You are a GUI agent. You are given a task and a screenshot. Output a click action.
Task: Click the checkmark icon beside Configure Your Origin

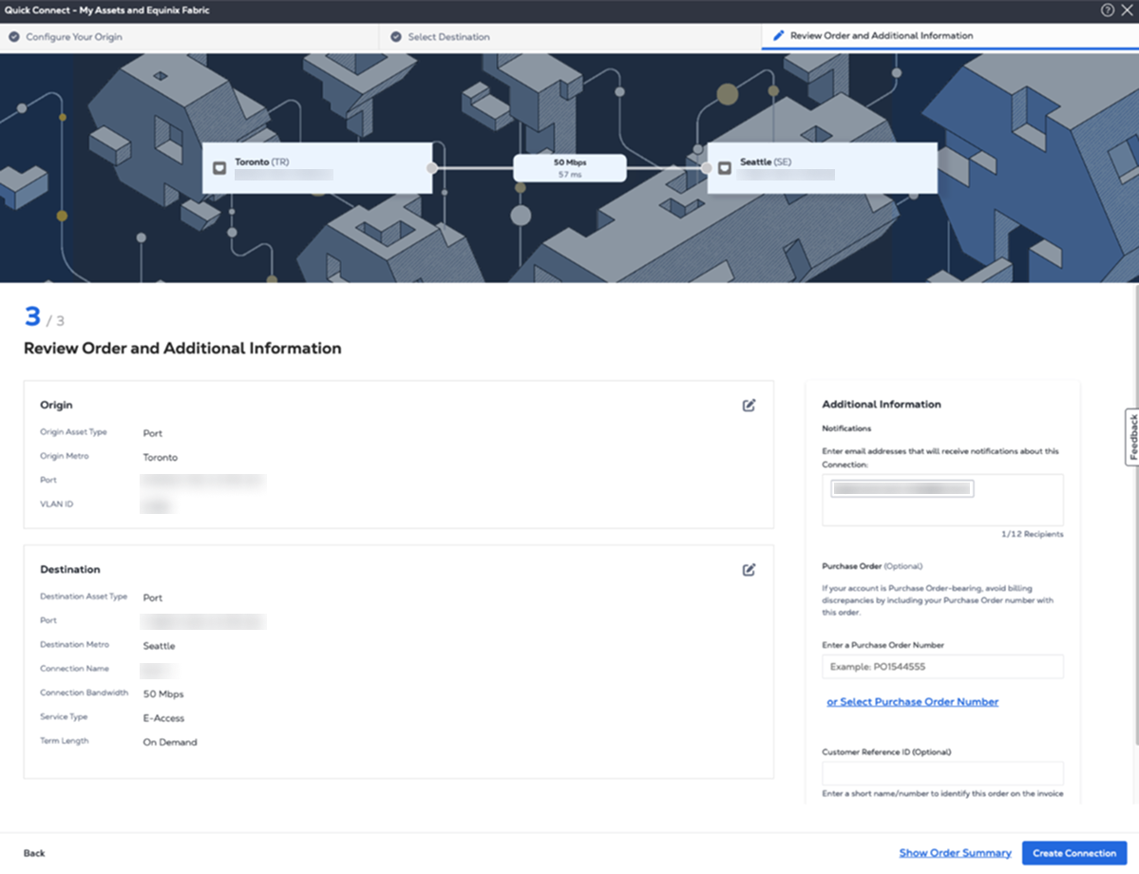pyautogui.click(x=13, y=37)
